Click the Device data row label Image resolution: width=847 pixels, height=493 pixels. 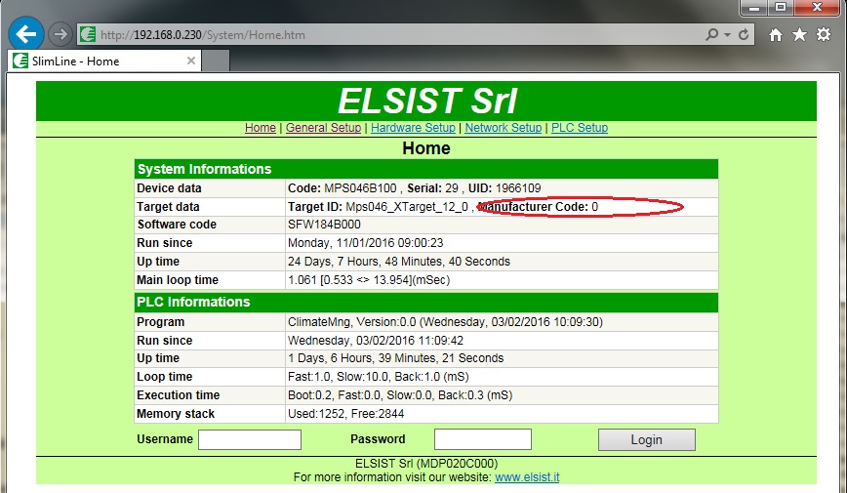pos(169,188)
